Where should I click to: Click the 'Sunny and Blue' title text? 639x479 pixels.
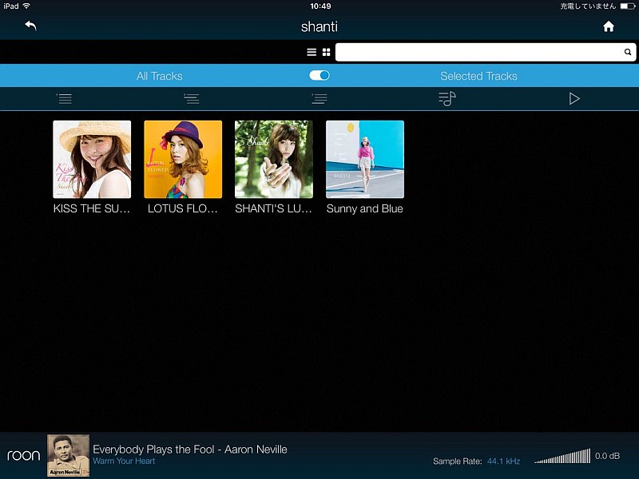pos(365,208)
